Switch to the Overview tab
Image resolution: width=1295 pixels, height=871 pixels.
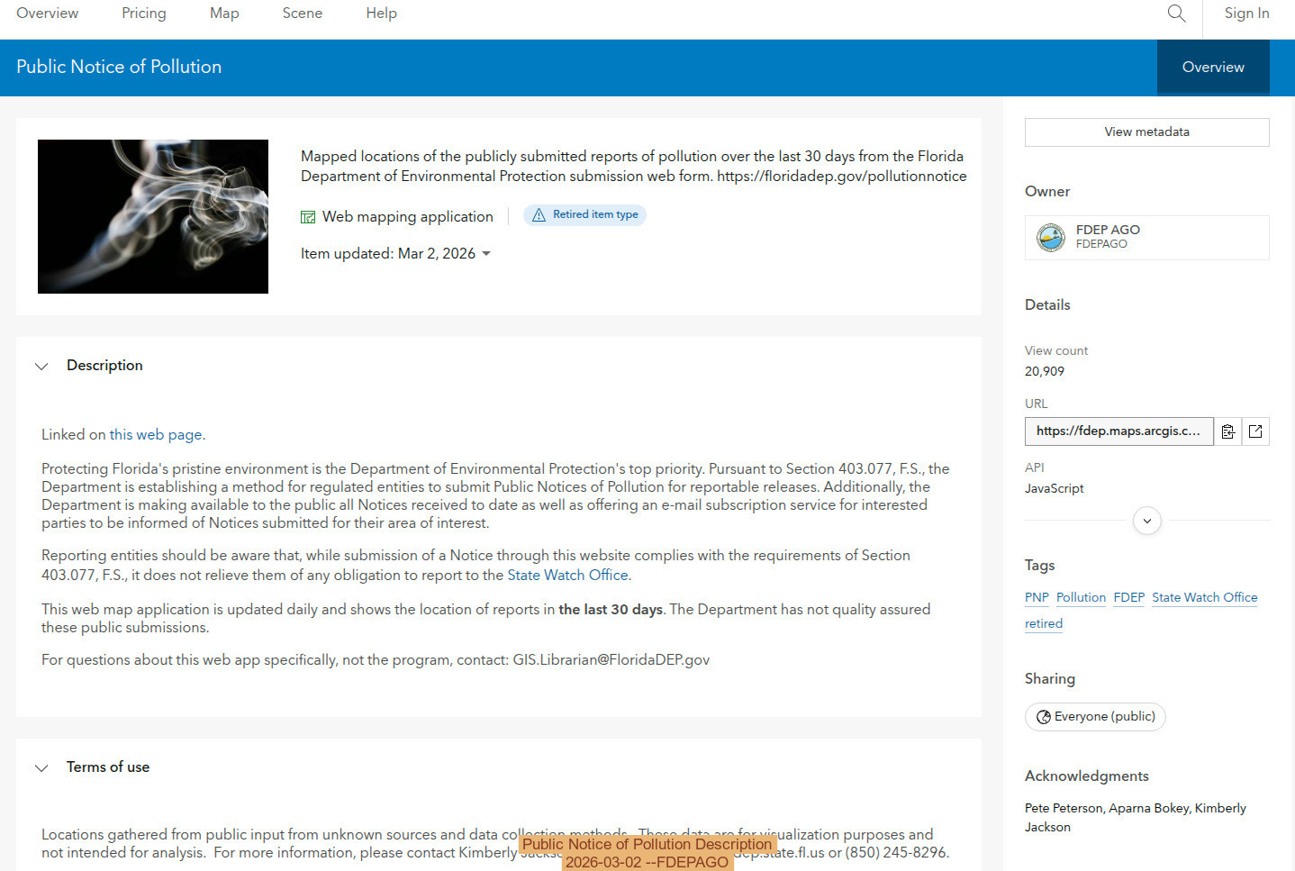(1212, 68)
